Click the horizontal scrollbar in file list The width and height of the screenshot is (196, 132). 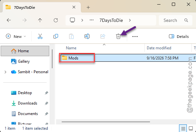[x=106, y=122]
